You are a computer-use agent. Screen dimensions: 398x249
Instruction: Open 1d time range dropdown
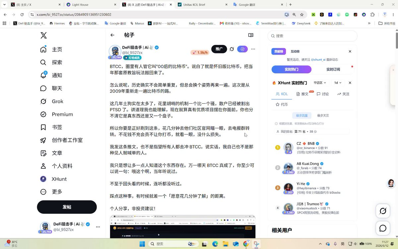(x=338, y=83)
